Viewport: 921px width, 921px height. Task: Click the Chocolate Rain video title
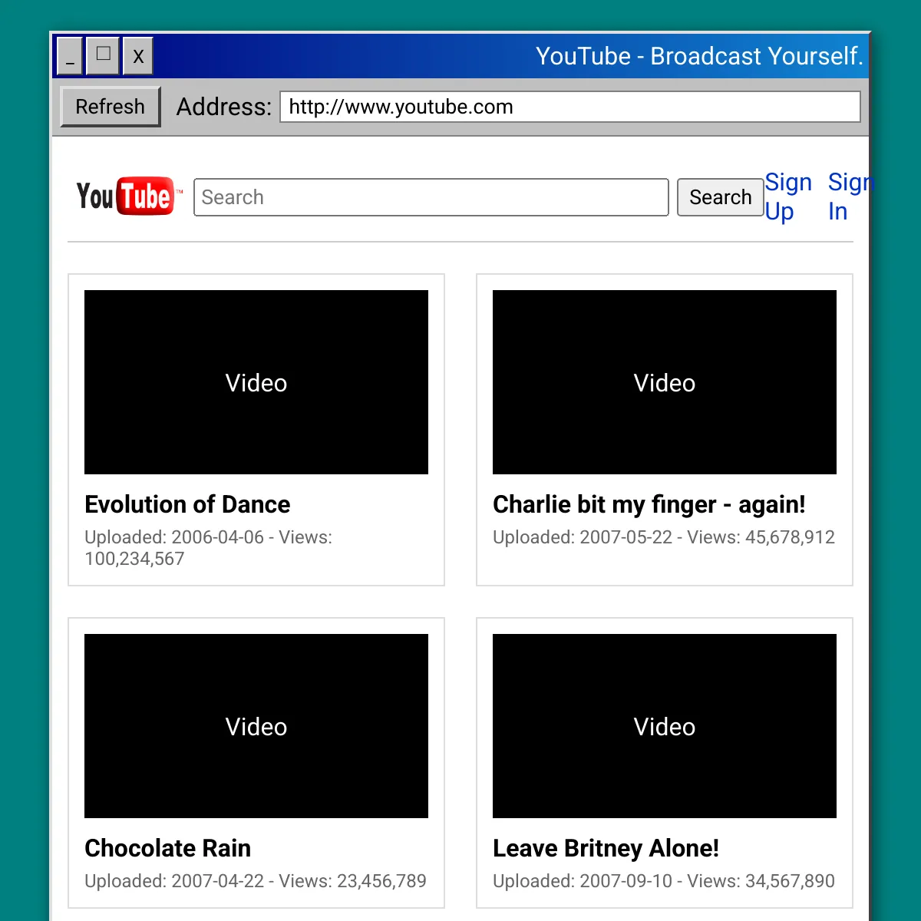click(x=167, y=848)
